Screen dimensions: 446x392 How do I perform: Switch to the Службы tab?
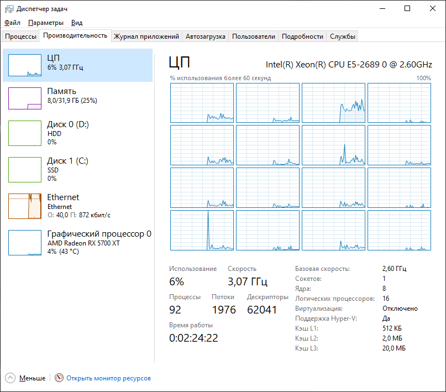click(x=343, y=36)
